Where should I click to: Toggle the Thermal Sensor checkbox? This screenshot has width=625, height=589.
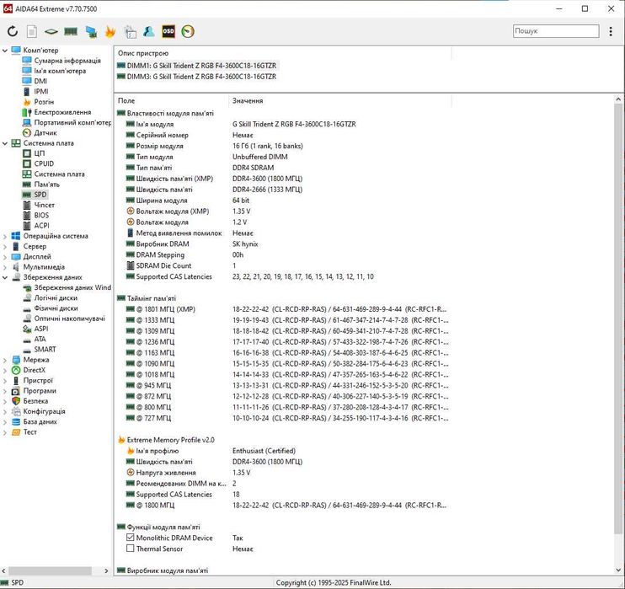pos(131,549)
